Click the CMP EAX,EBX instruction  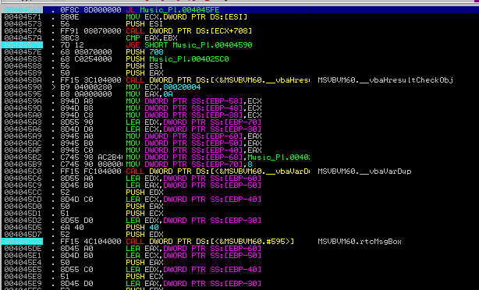pos(151,38)
